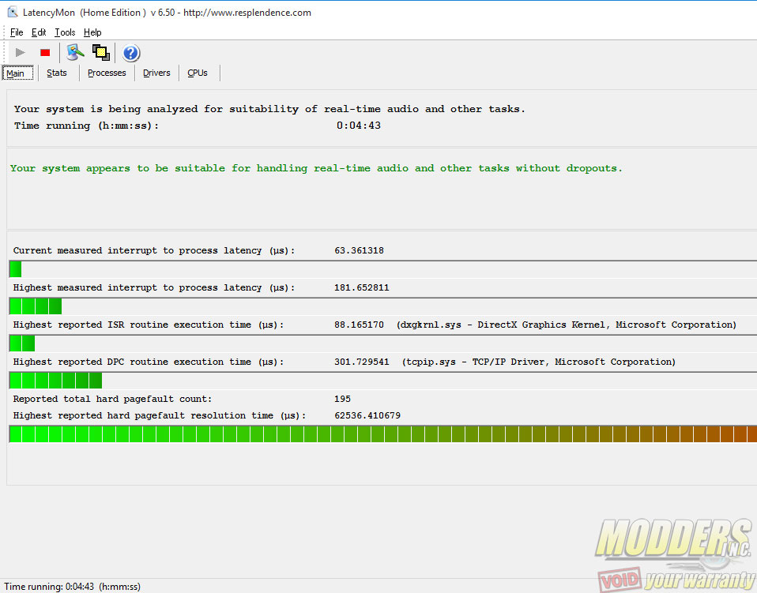Click the LatencyMon app icon in title bar
Viewport: 757px width, 593px height.
click(13, 12)
